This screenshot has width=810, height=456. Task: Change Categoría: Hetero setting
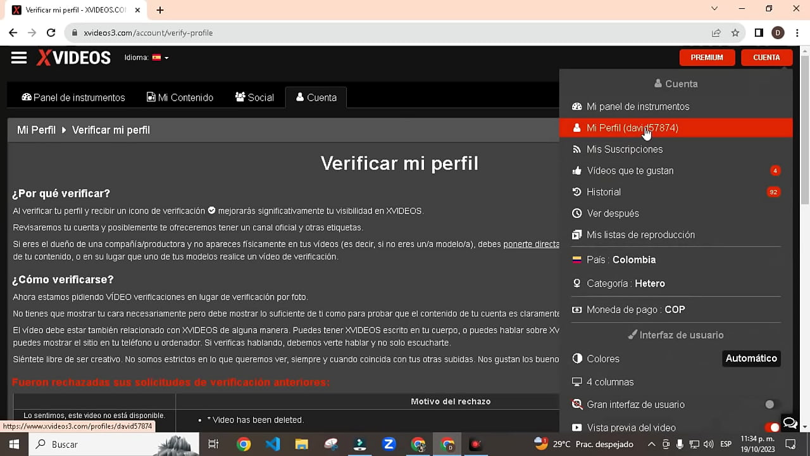click(676, 284)
